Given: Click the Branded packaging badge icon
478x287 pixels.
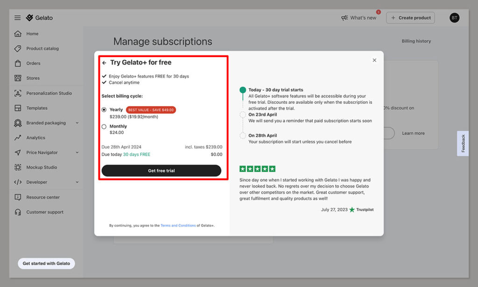Looking at the screenshot, I should coord(18,123).
